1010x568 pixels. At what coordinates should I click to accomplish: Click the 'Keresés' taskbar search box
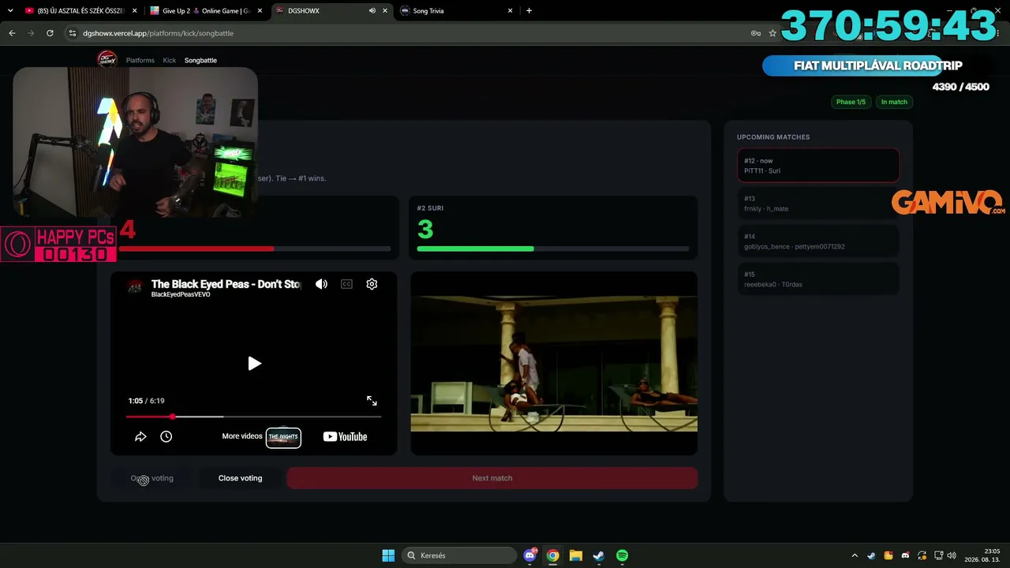point(458,555)
